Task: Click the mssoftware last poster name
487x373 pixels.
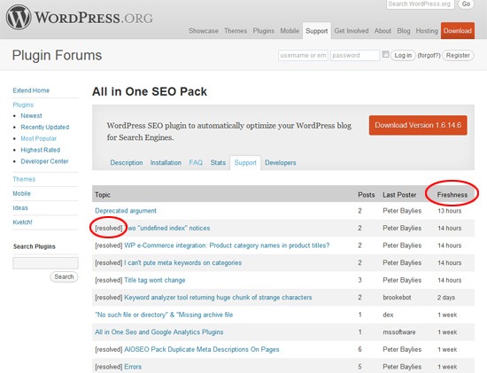Action: (x=398, y=332)
